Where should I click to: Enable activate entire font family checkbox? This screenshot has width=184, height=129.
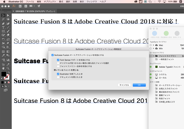58,66
